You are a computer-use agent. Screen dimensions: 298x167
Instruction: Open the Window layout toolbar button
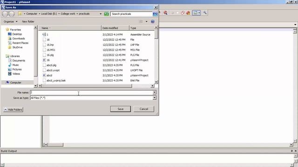(x=196, y=13)
